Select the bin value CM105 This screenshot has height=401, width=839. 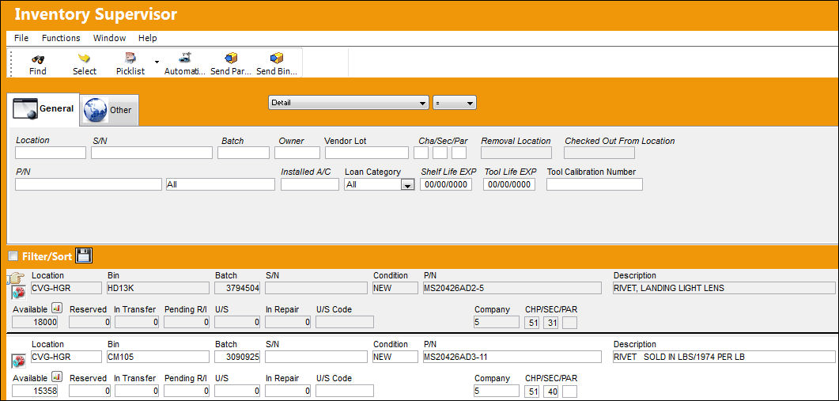tap(158, 357)
